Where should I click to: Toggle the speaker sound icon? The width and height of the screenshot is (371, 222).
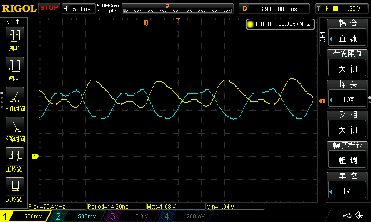(x=359, y=215)
